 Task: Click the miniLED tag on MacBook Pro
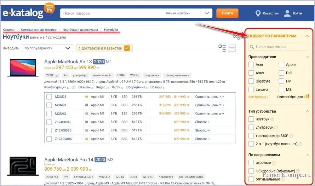coord(104,177)
